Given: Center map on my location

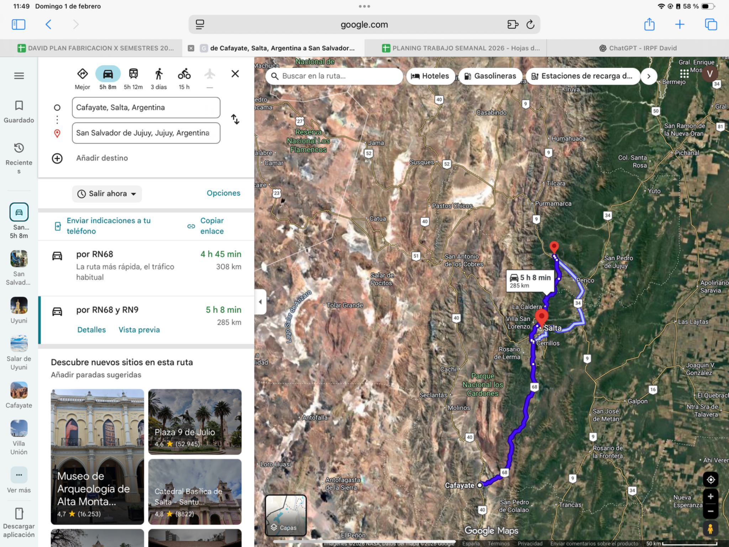Looking at the screenshot, I should [x=710, y=480].
